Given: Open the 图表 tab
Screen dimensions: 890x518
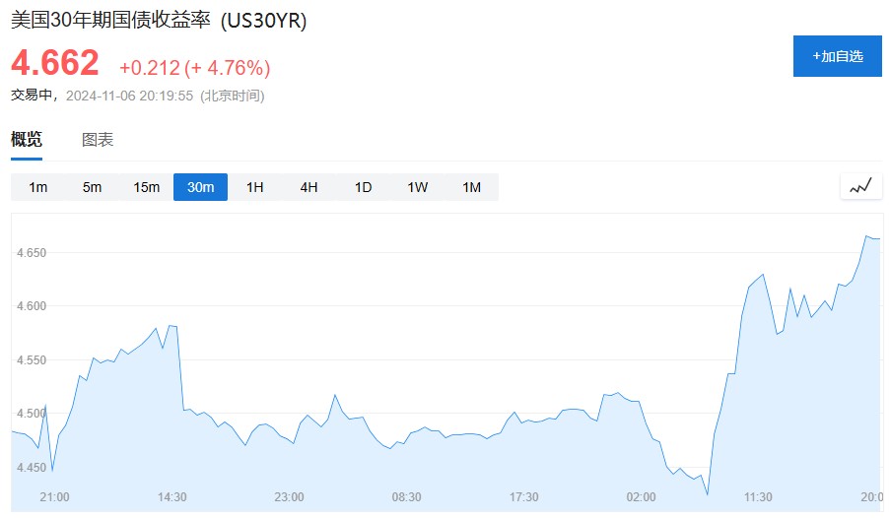Looking at the screenshot, I should (x=98, y=140).
